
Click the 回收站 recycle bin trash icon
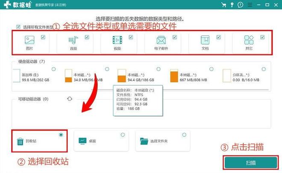20,141
